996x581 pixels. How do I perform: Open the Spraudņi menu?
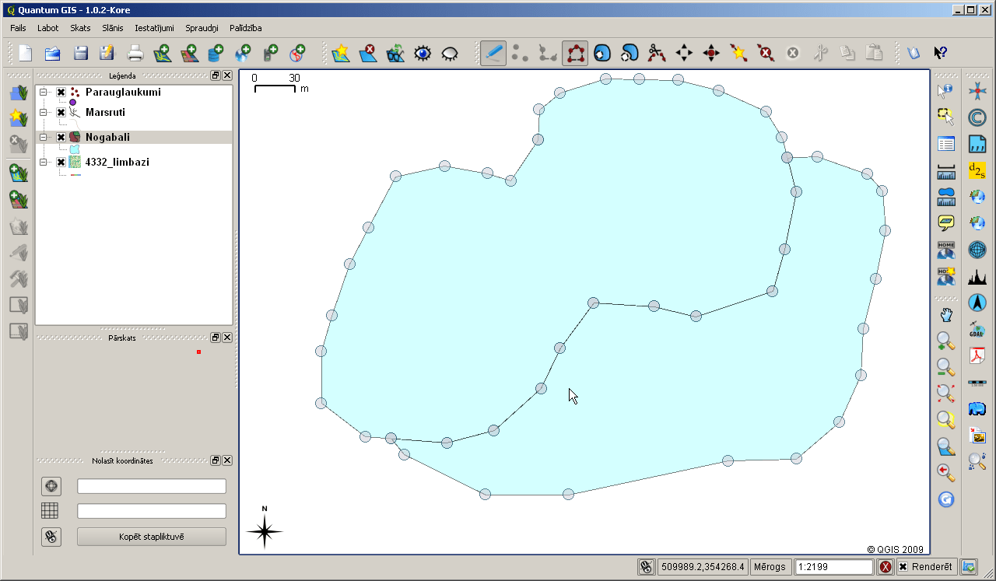point(202,28)
